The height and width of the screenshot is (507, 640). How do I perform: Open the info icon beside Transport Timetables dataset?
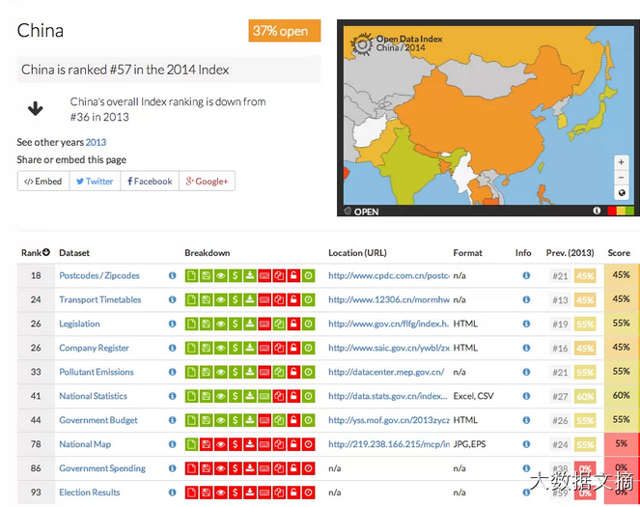pos(173,300)
